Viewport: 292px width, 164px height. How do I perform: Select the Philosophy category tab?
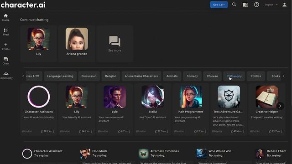coord(234,76)
